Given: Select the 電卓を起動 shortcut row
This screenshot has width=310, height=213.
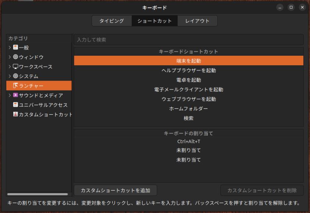Looking at the screenshot, I should (x=189, y=80).
